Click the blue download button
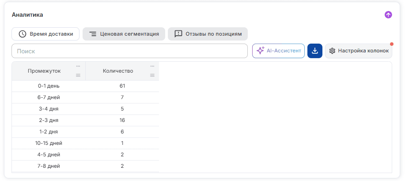 (314, 51)
